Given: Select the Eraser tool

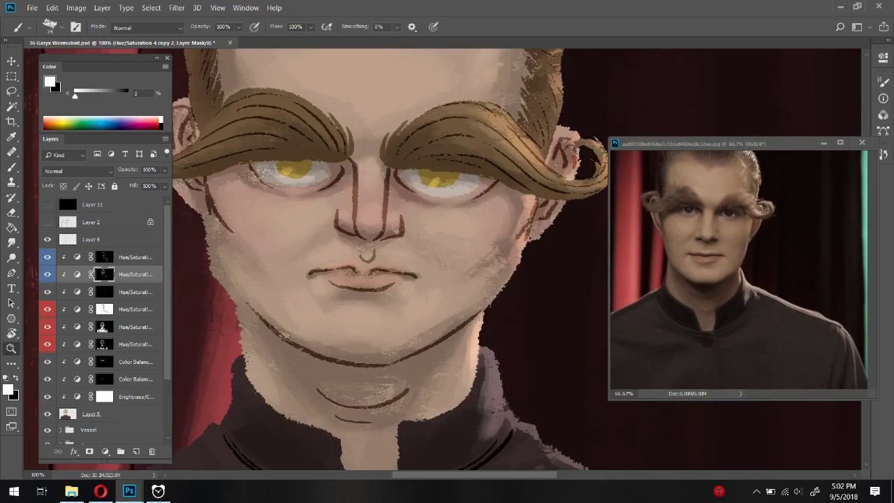Looking at the screenshot, I should 12,212.
